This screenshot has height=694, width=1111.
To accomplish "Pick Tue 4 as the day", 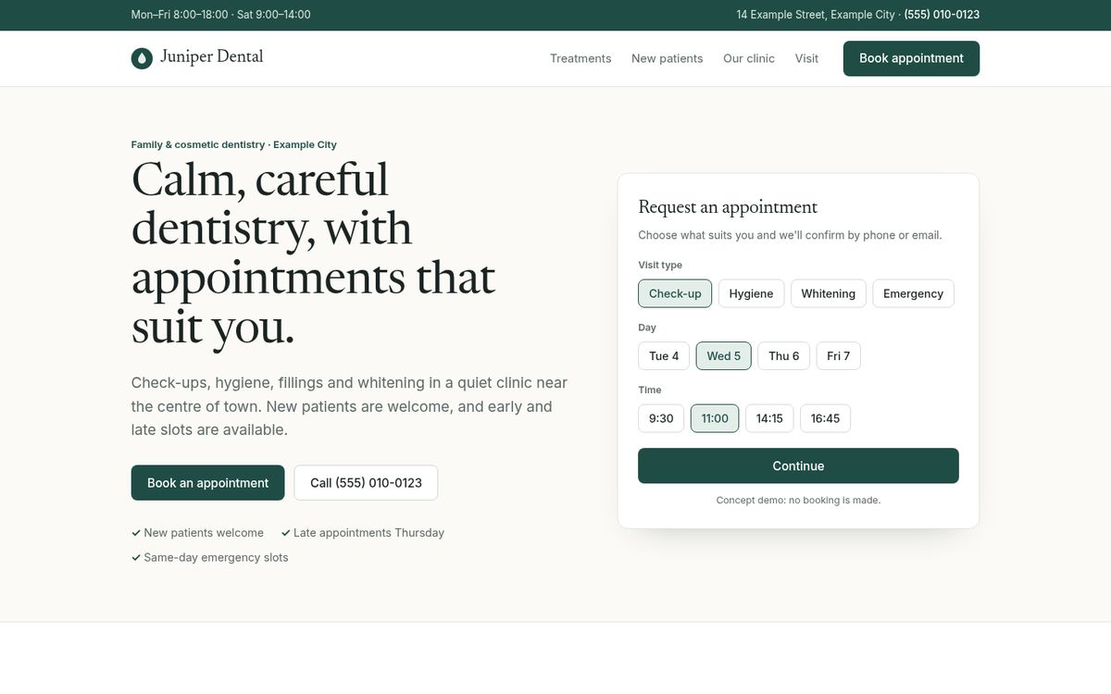I will click(x=664, y=356).
